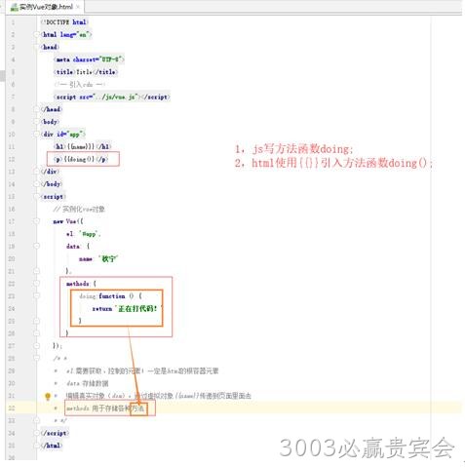Screen dimensions: 465x467
Task: Click fold marker beside comment end * */
Action: pyautogui.click(x=37, y=420)
